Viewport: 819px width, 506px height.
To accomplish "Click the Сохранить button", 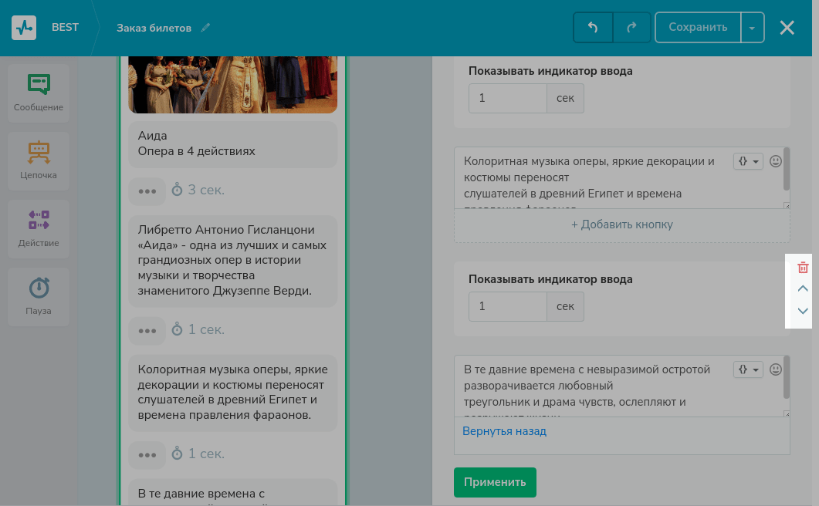I will (x=698, y=27).
